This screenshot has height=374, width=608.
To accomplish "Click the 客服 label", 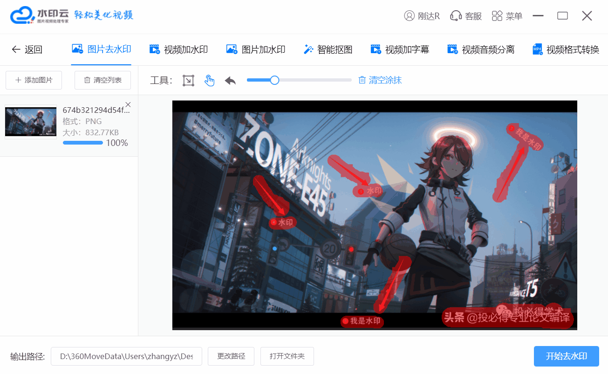I will (x=473, y=16).
